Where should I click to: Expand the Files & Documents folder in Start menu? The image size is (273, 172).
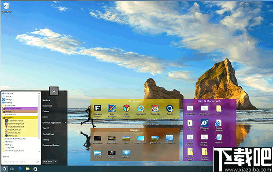click(20, 109)
